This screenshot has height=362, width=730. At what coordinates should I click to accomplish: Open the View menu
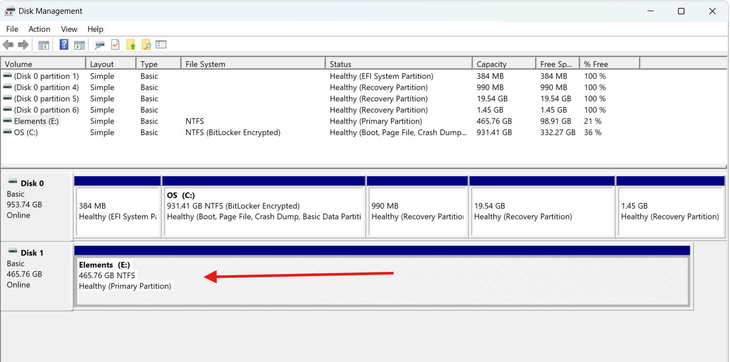pos(69,29)
